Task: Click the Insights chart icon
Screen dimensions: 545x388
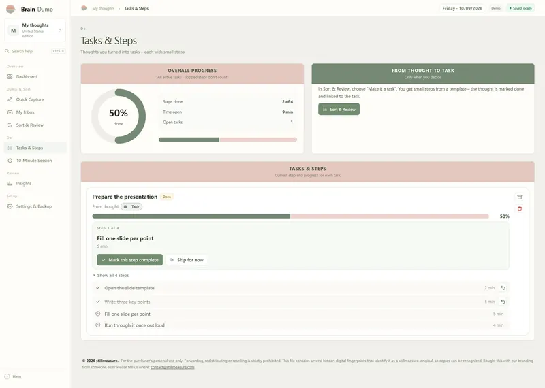Action: [x=10, y=183]
